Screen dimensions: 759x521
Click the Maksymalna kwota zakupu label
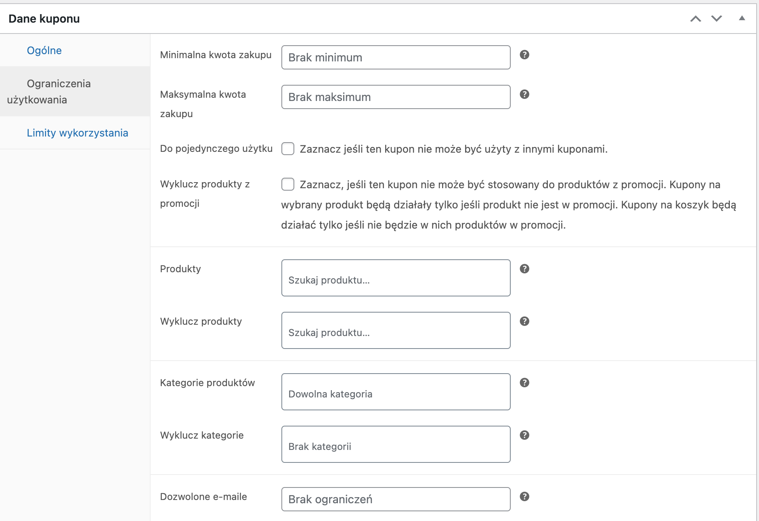tap(203, 104)
